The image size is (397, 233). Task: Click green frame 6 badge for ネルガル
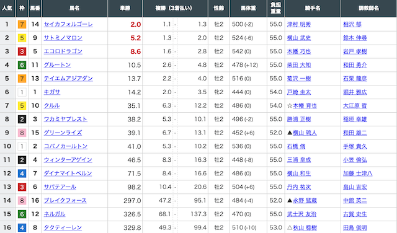22,214
